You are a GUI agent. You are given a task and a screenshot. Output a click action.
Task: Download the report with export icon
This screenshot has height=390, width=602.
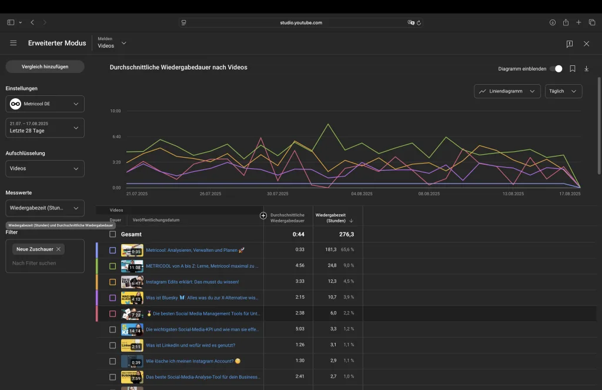pyautogui.click(x=586, y=68)
